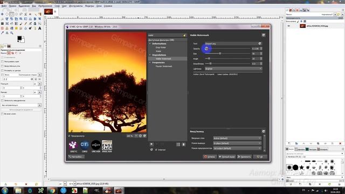
Task: Click the Отмена cancel button
Action: [x=210, y=157]
